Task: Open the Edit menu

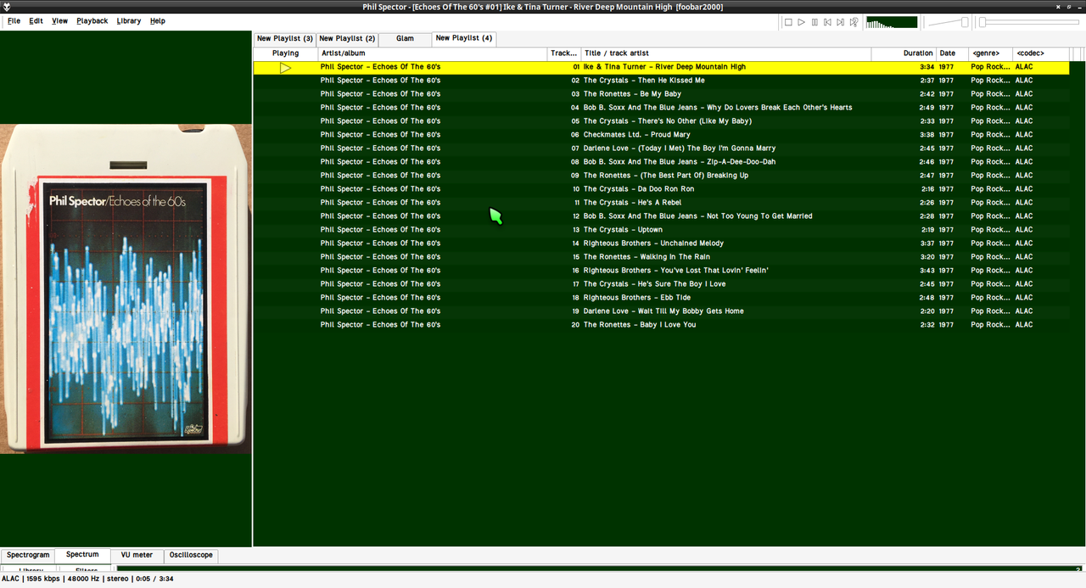Action: pos(36,20)
